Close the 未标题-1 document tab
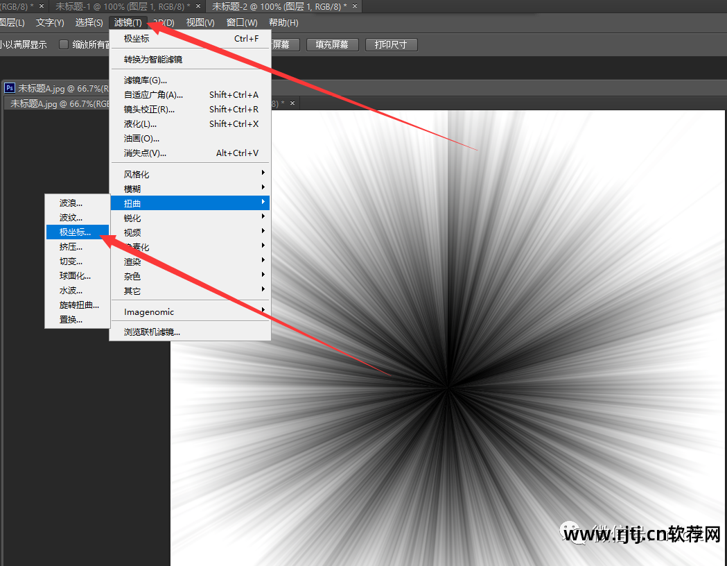The height and width of the screenshot is (566, 727). [198, 6]
